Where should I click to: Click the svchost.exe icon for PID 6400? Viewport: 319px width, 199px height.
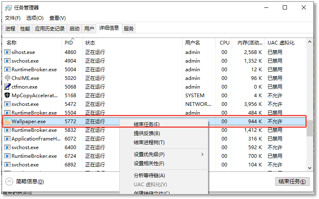click(x=7, y=147)
